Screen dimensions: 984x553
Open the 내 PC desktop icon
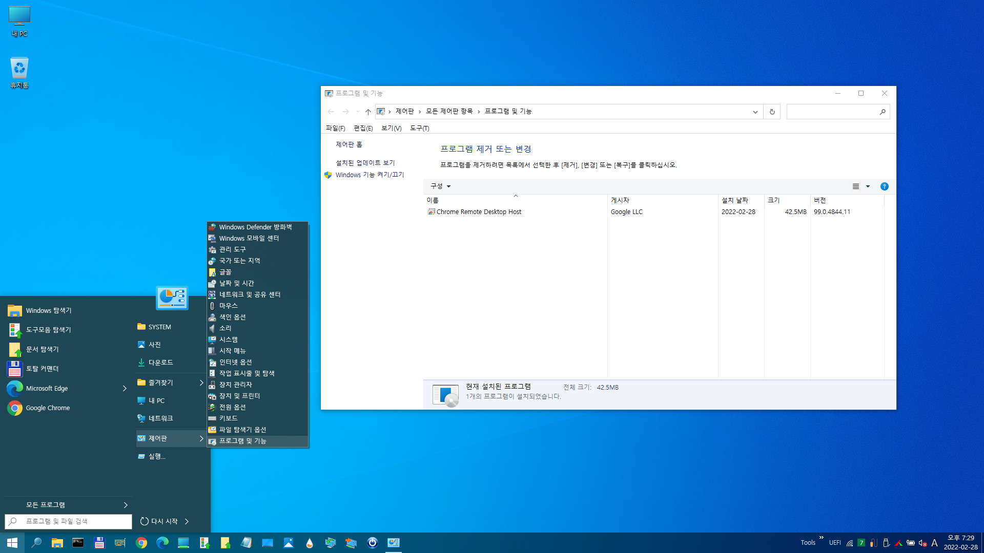pyautogui.click(x=19, y=22)
